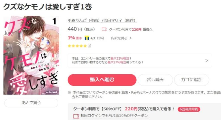Expand the entry campaign banner chevron

pyautogui.click(x=206, y=60)
